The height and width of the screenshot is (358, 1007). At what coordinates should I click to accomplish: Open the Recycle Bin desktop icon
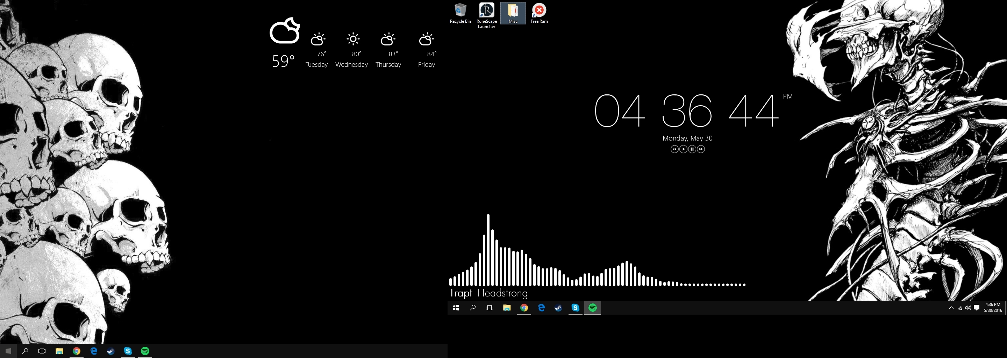coord(460,13)
